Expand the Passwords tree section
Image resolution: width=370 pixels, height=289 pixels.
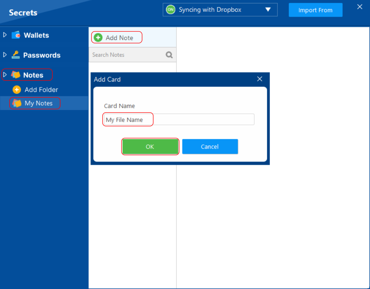[5, 55]
